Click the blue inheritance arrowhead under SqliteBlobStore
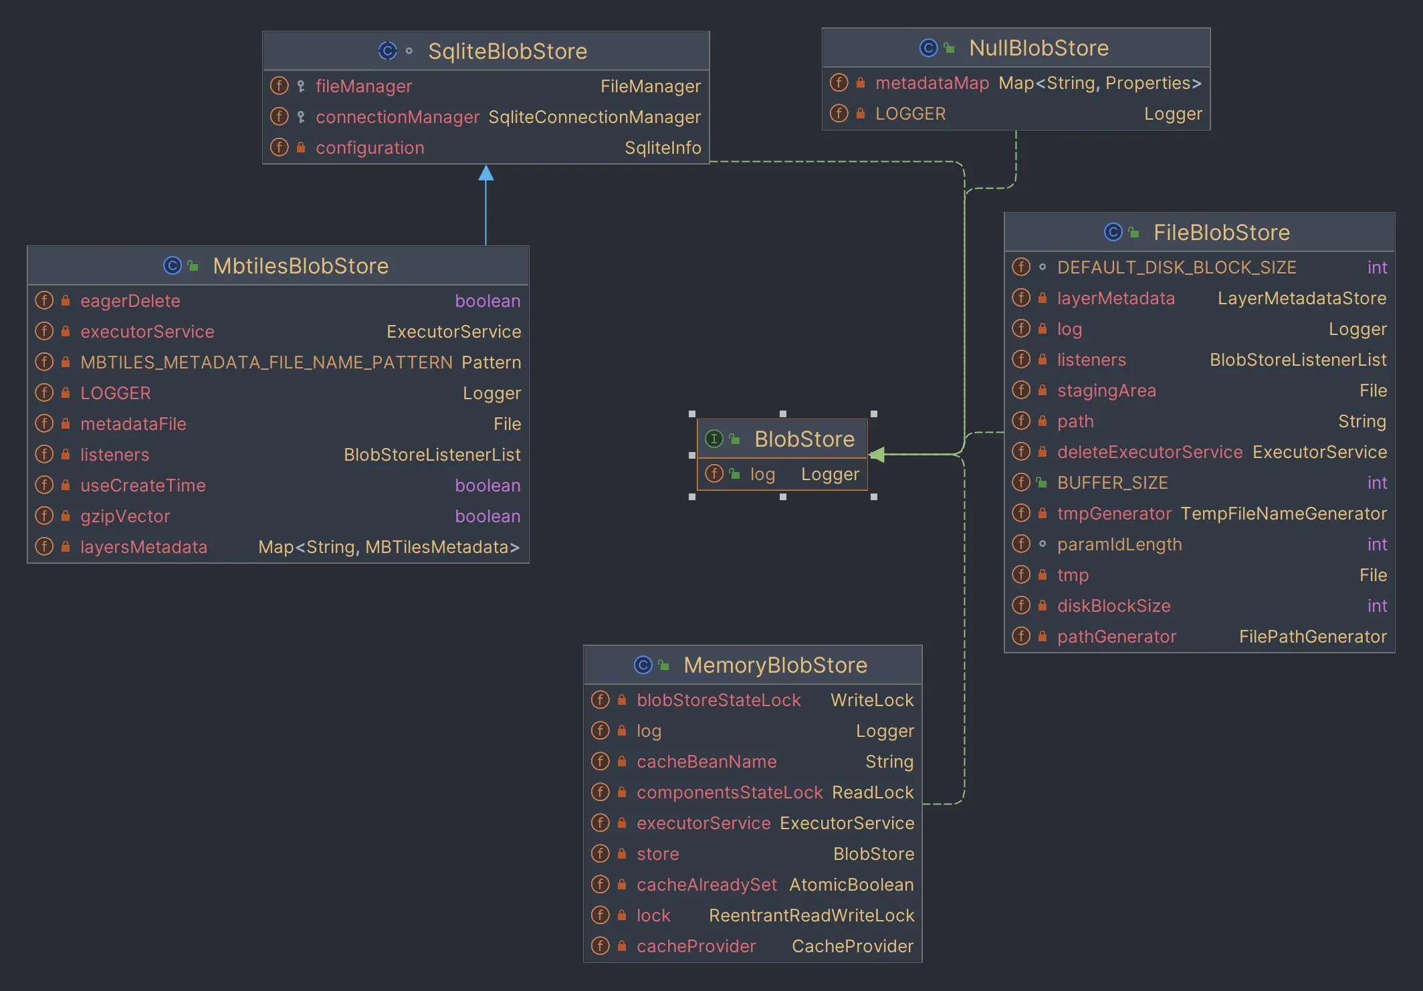 tap(486, 173)
